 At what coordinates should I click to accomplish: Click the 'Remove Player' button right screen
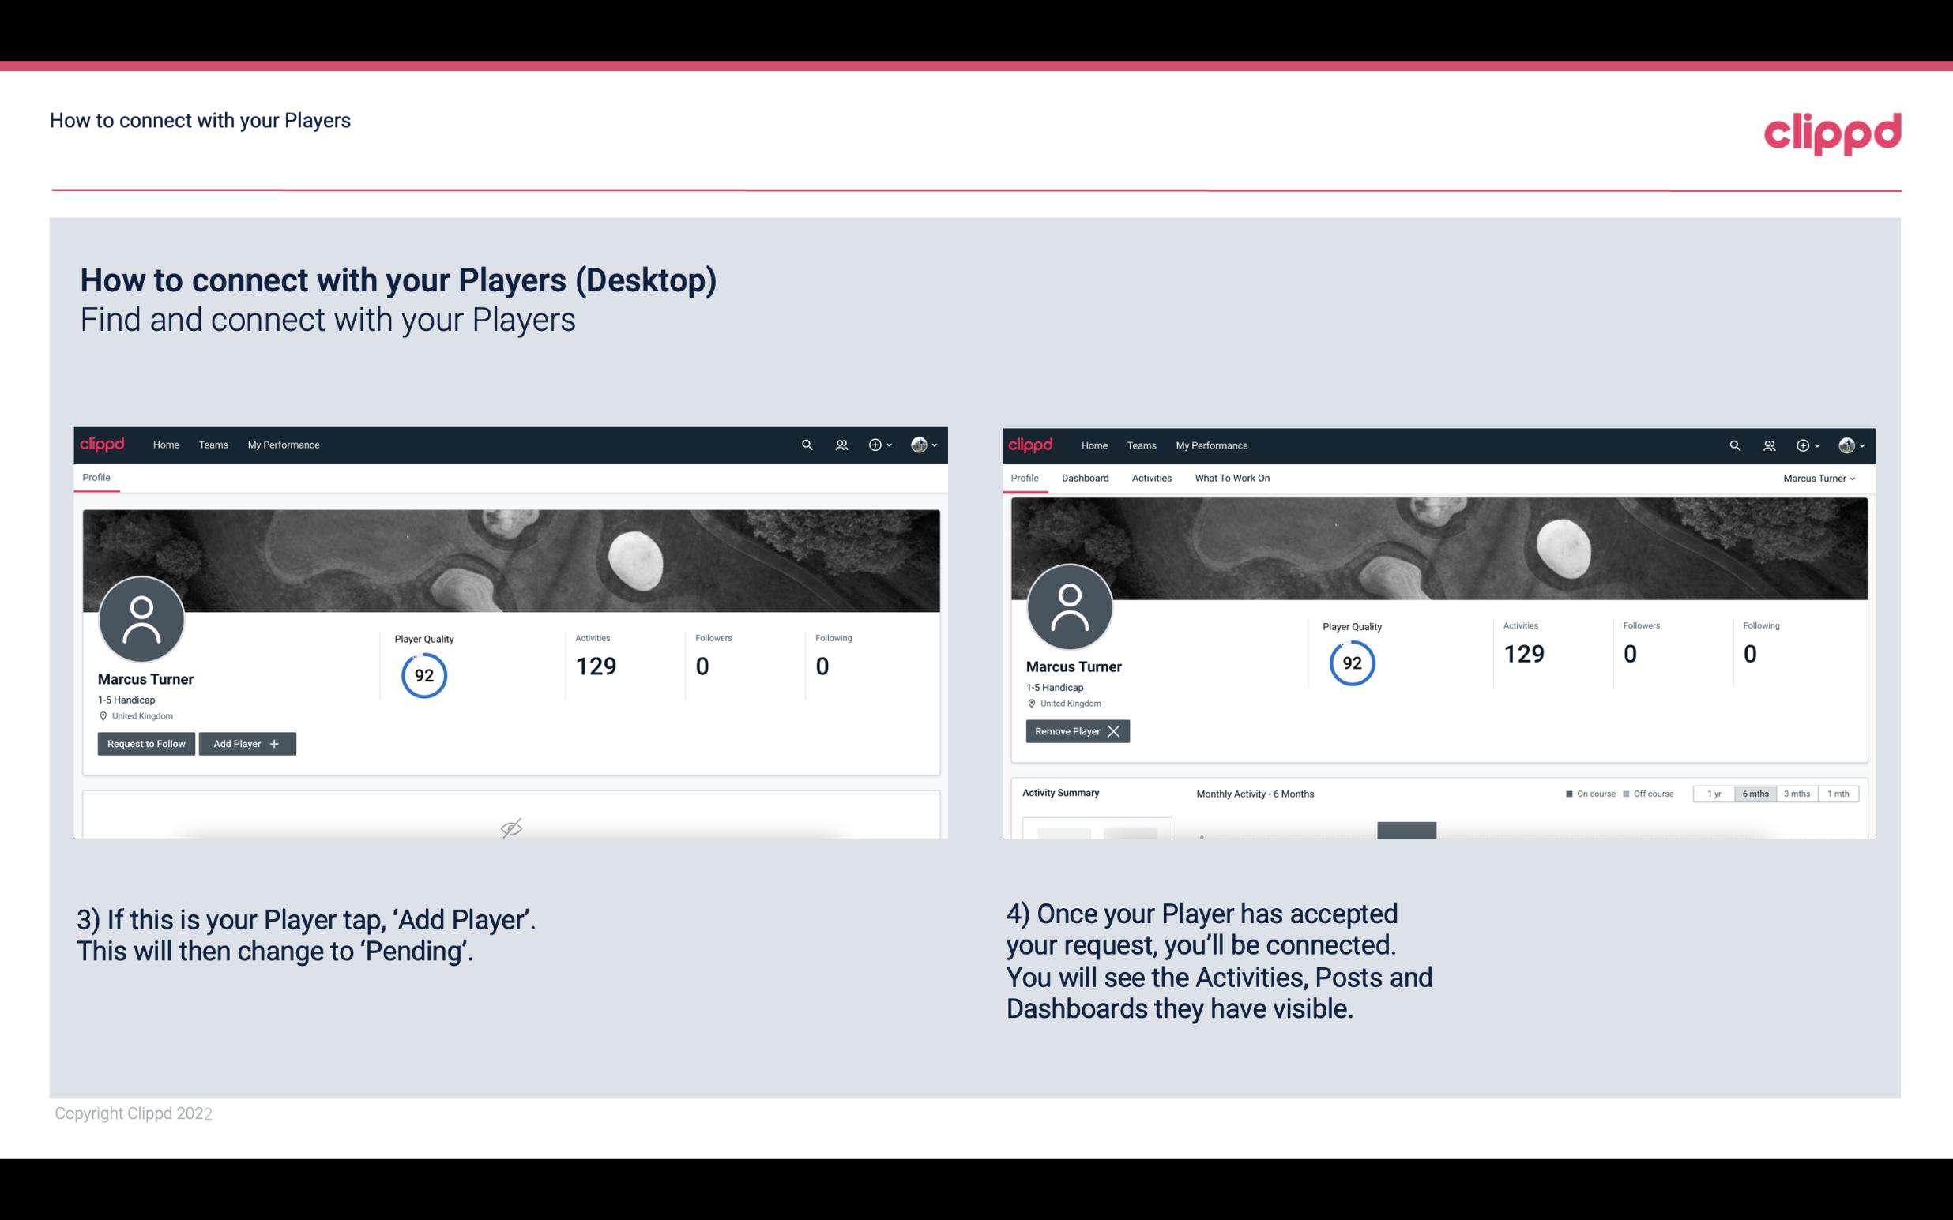pyautogui.click(x=1074, y=731)
